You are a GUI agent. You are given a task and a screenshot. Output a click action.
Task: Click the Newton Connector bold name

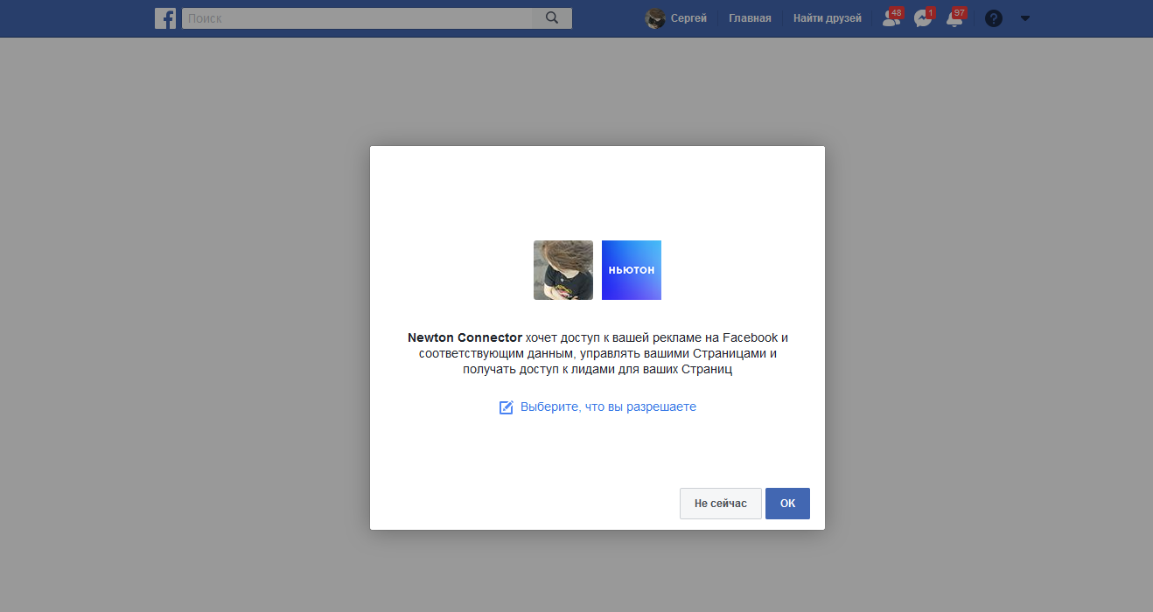pyautogui.click(x=465, y=337)
